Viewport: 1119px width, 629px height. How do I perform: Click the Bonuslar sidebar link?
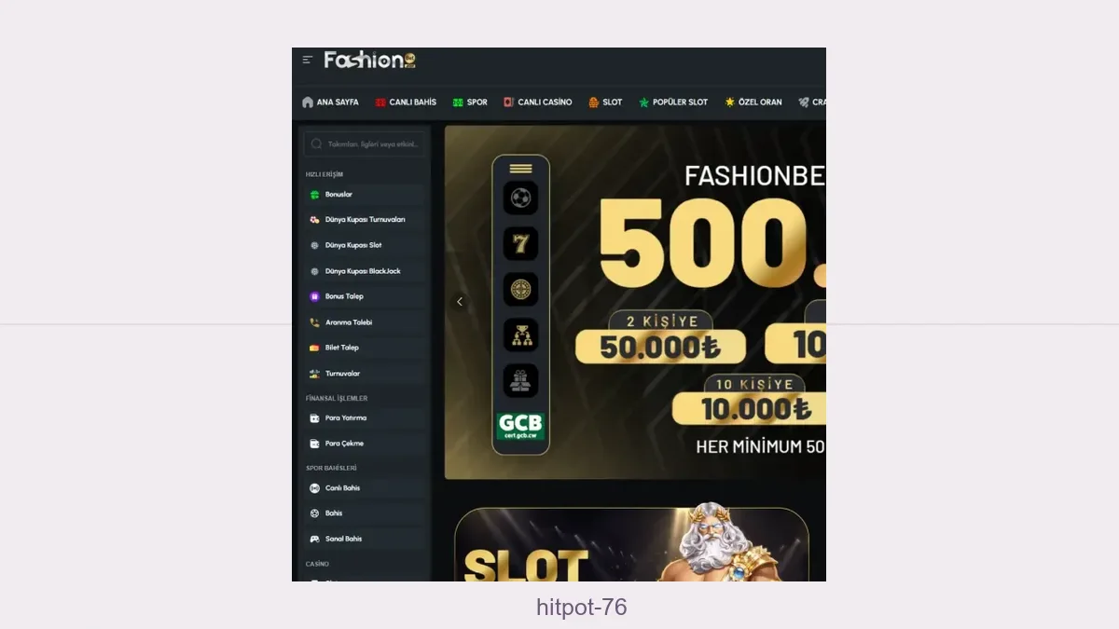(x=365, y=195)
